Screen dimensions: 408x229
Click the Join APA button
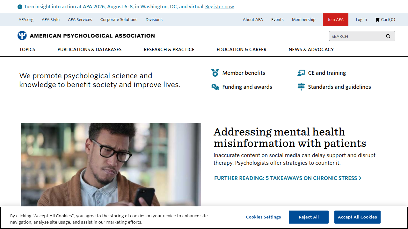336,20
